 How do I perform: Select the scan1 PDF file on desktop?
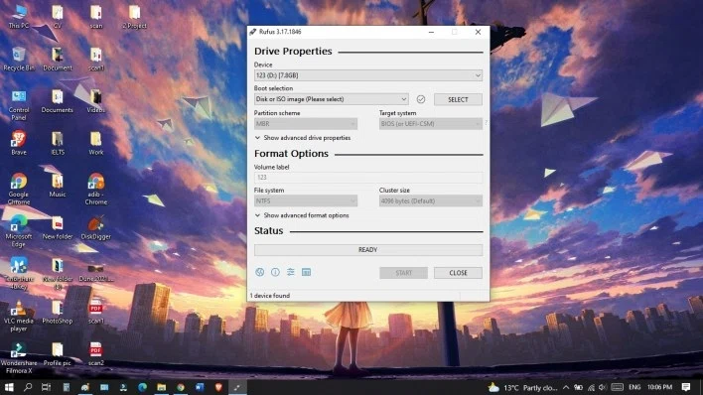click(95, 312)
